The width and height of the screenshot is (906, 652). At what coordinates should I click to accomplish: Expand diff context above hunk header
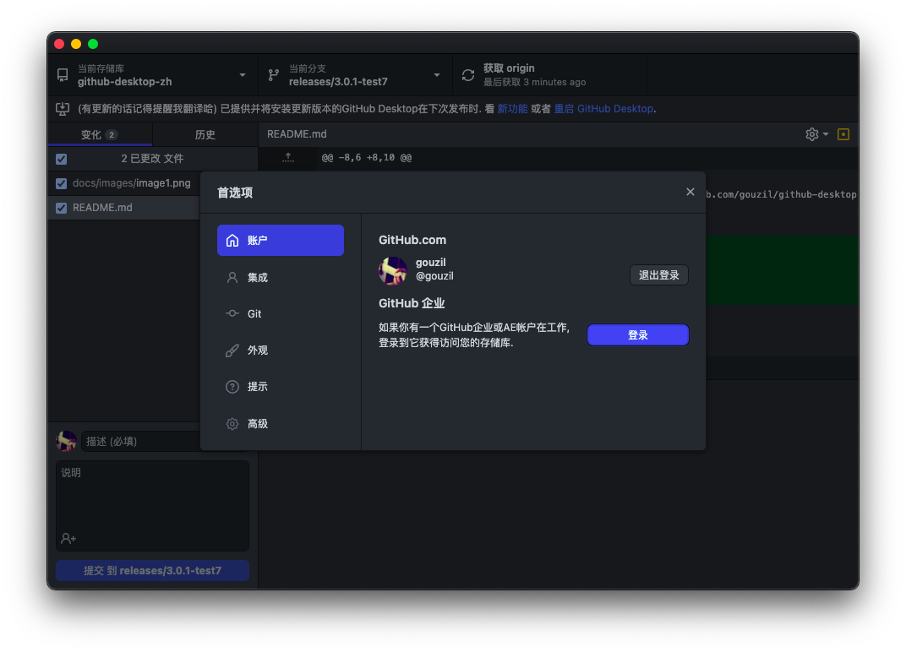287,158
